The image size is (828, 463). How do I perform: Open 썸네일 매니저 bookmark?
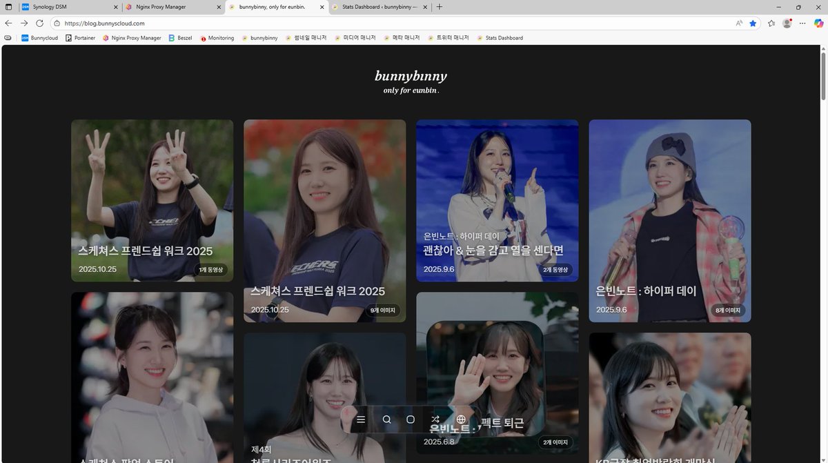(x=306, y=38)
